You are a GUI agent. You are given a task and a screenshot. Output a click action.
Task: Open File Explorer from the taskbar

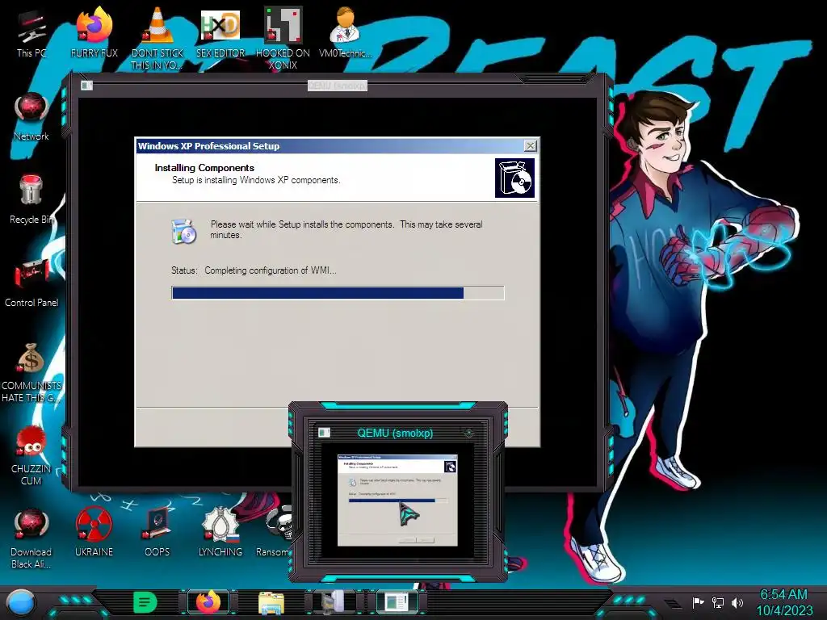(x=271, y=602)
